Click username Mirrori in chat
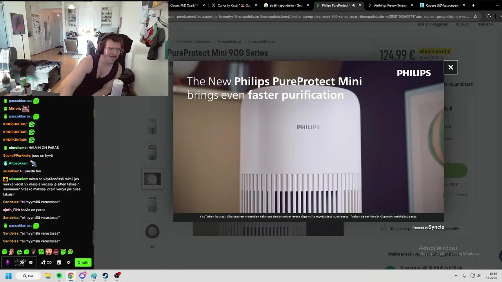 [x=15, y=108]
